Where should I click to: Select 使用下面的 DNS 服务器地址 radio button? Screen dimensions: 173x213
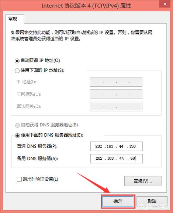(x=17, y=135)
